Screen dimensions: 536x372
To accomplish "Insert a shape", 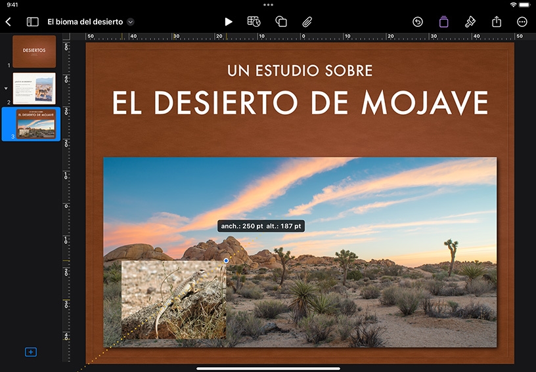I will tap(281, 22).
